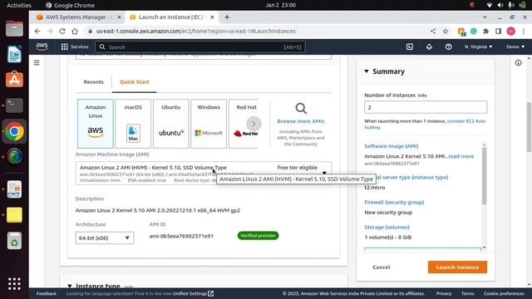Image resolution: width=532 pixels, height=299 pixels.
Task: Click the Launch instance button
Action: point(457,267)
